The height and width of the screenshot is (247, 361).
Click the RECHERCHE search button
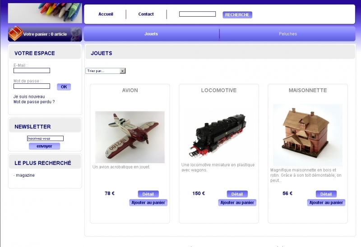[237, 15]
